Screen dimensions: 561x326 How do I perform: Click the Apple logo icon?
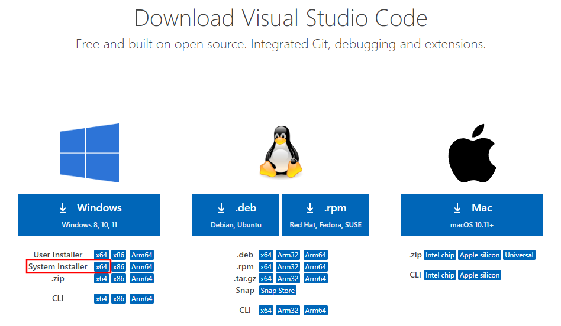pyautogui.click(x=472, y=153)
